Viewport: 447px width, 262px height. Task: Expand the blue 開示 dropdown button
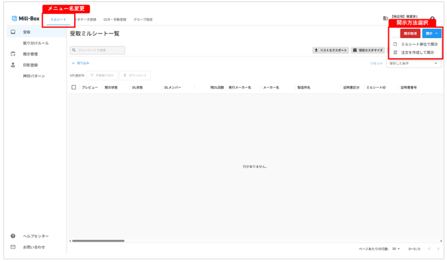(x=432, y=33)
